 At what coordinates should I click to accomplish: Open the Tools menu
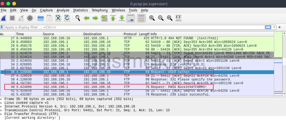133,10
